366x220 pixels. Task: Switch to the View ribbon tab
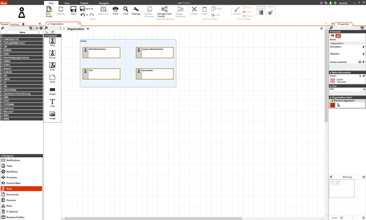coord(67,3)
